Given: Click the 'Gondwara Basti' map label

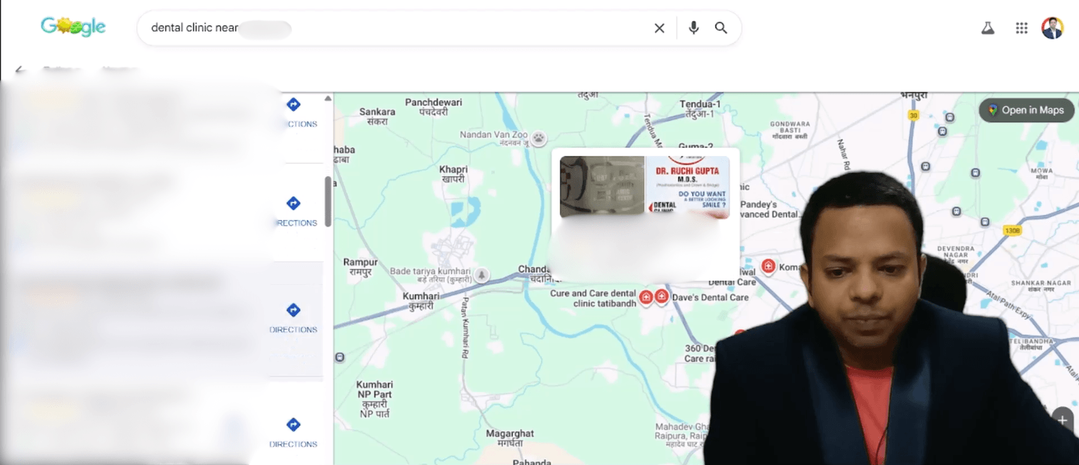Looking at the screenshot, I should [x=790, y=129].
